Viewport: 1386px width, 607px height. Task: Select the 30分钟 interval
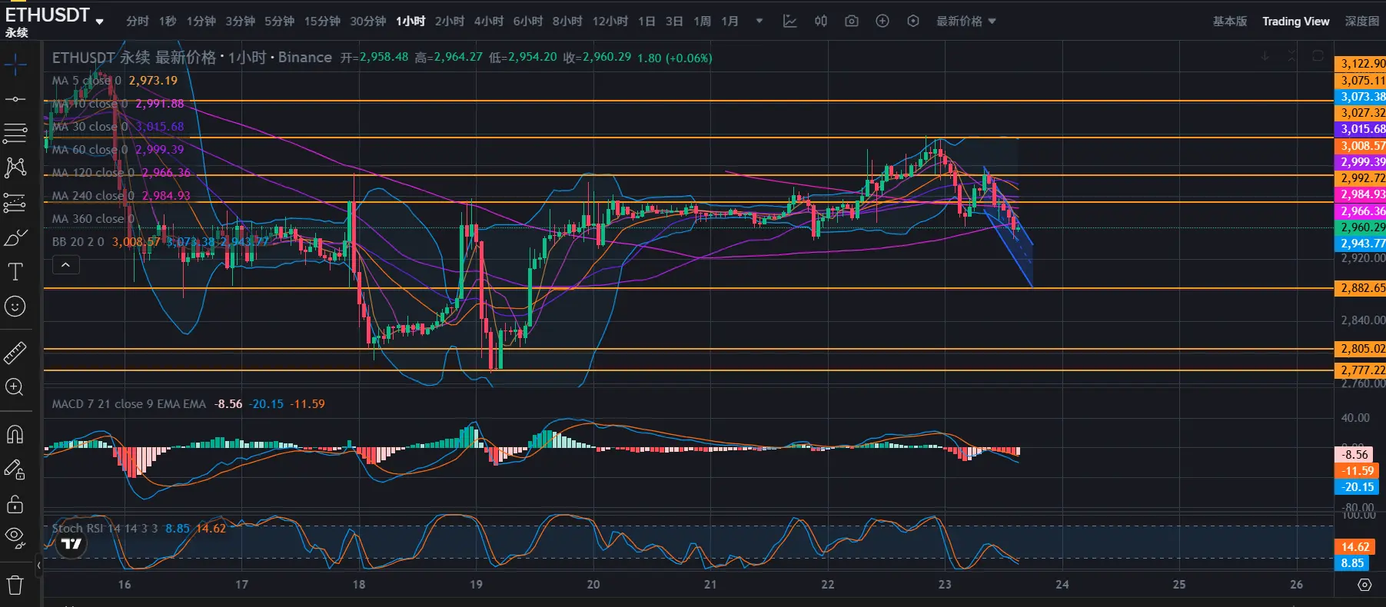(x=368, y=22)
